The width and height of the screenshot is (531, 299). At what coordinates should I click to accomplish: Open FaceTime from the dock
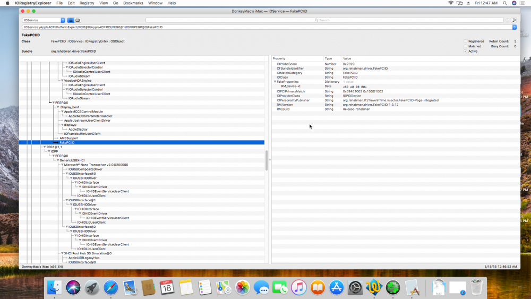click(280, 287)
